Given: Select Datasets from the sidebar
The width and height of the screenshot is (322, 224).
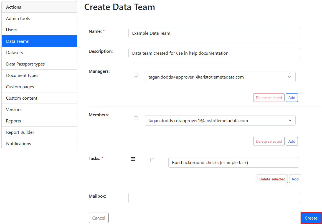Looking at the screenshot, I should (39, 53).
